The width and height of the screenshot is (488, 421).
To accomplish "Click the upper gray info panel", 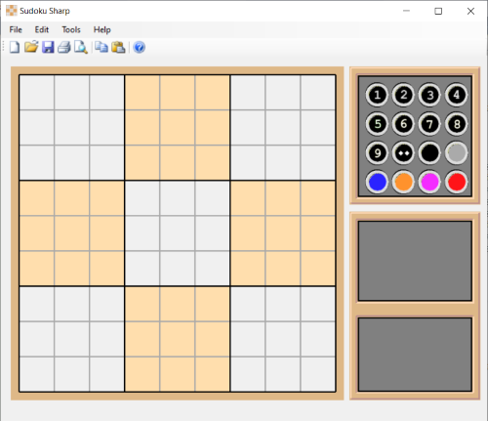I will pyautogui.click(x=415, y=261).
